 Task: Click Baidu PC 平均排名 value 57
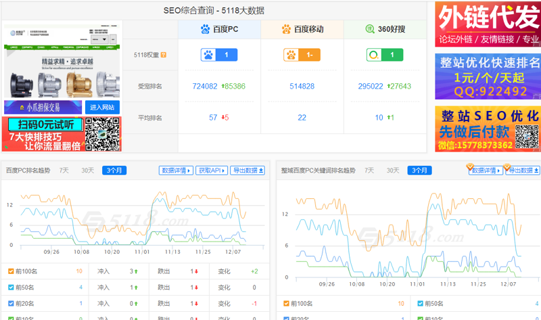(213, 118)
